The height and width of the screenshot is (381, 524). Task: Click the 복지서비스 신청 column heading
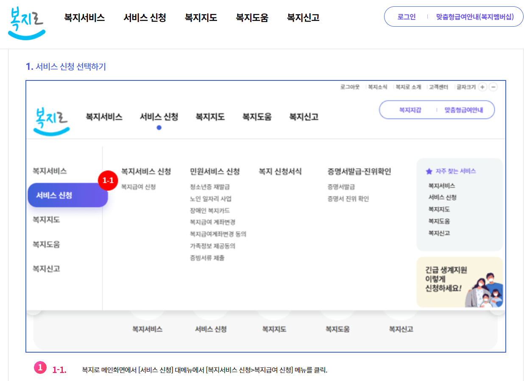click(x=146, y=171)
